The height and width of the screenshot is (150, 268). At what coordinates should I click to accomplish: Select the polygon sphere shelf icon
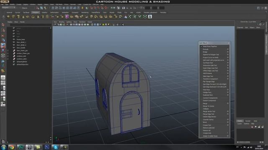point(8,17)
